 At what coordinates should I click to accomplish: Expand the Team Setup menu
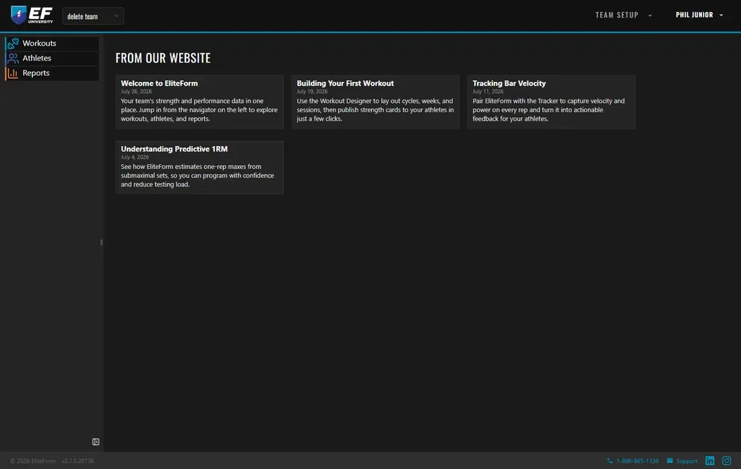click(x=623, y=15)
